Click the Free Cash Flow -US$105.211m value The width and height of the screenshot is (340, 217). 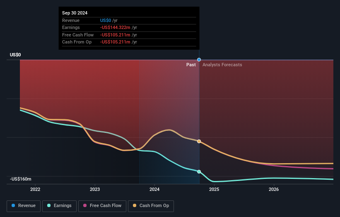coord(115,35)
